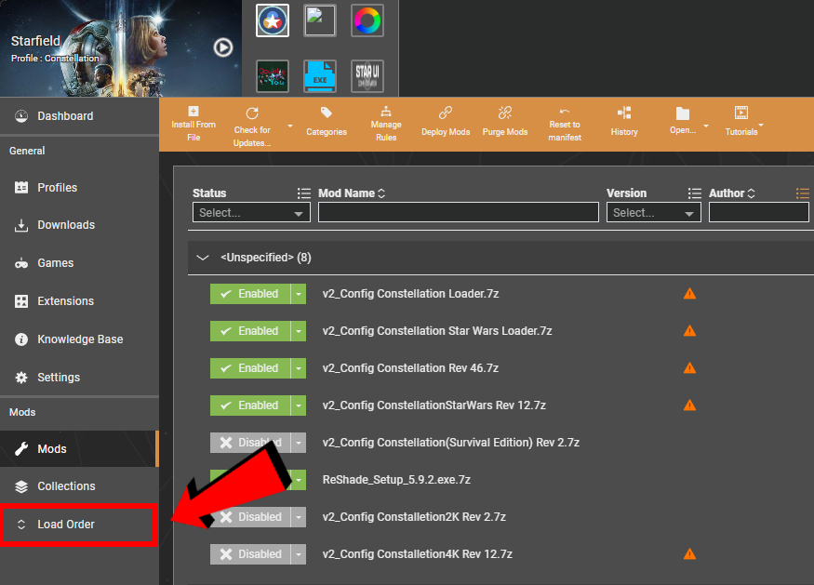
Task: Open Settings in the sidebar
Action: coord(79,378)
